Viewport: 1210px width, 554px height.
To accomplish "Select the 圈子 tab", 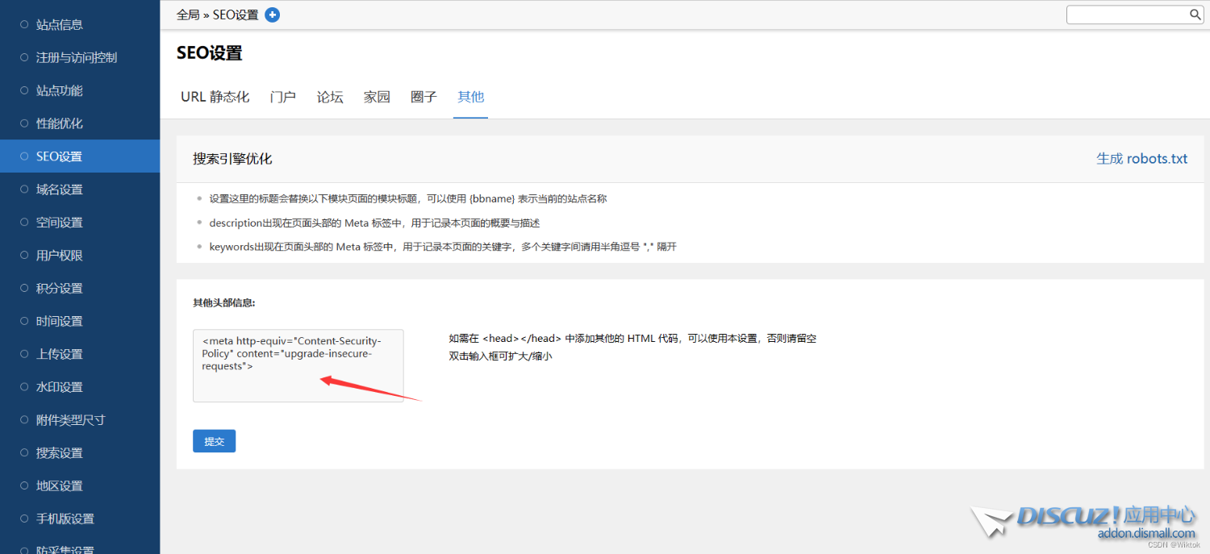I will [x=423, y=97].
